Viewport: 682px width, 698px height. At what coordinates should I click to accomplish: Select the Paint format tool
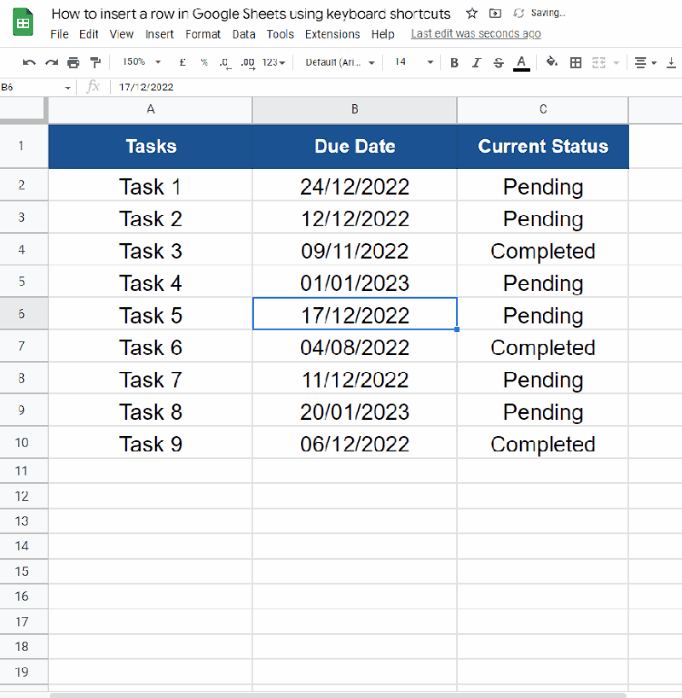point(95,61)
